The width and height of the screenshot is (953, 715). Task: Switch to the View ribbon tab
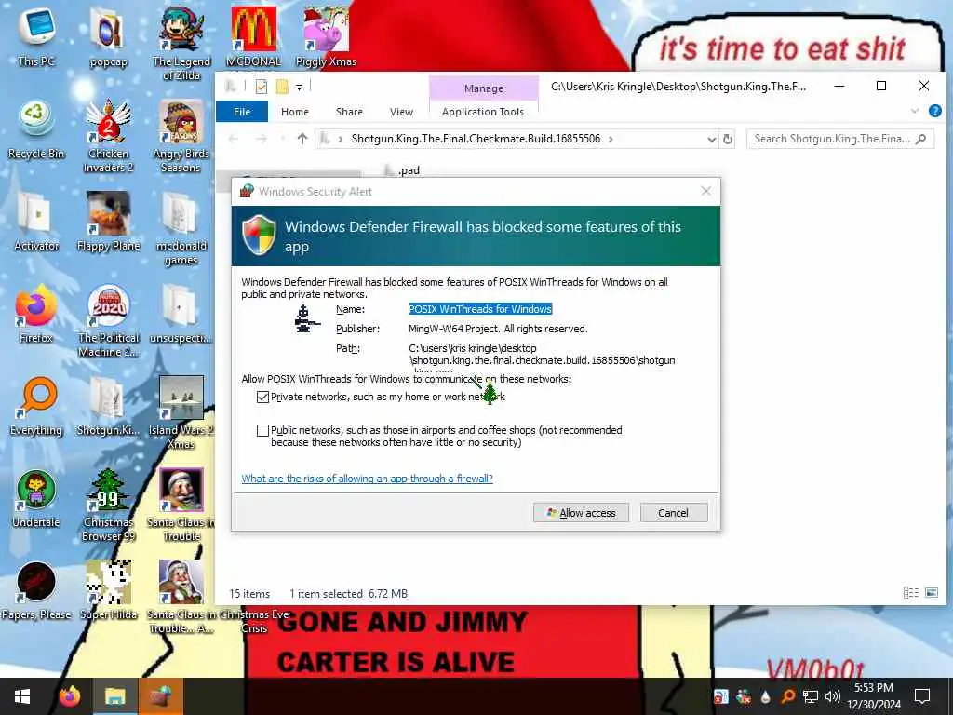[x=401, y=112]
